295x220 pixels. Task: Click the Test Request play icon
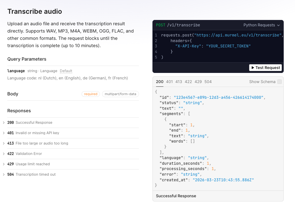tap(252, 67)
